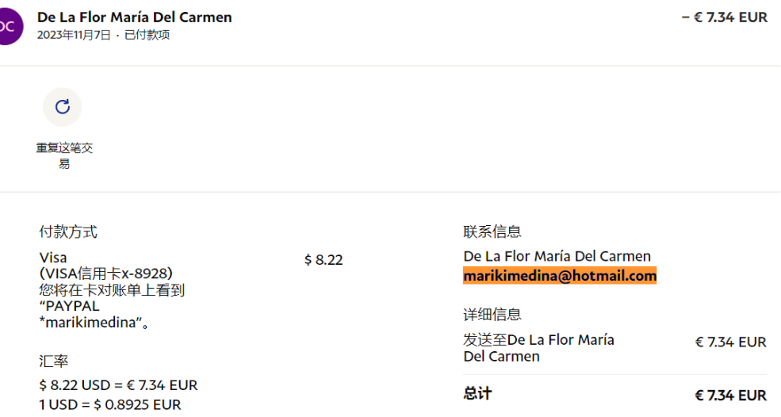Click the PAYPAL *marikimedina statement text

coord(94,315)
